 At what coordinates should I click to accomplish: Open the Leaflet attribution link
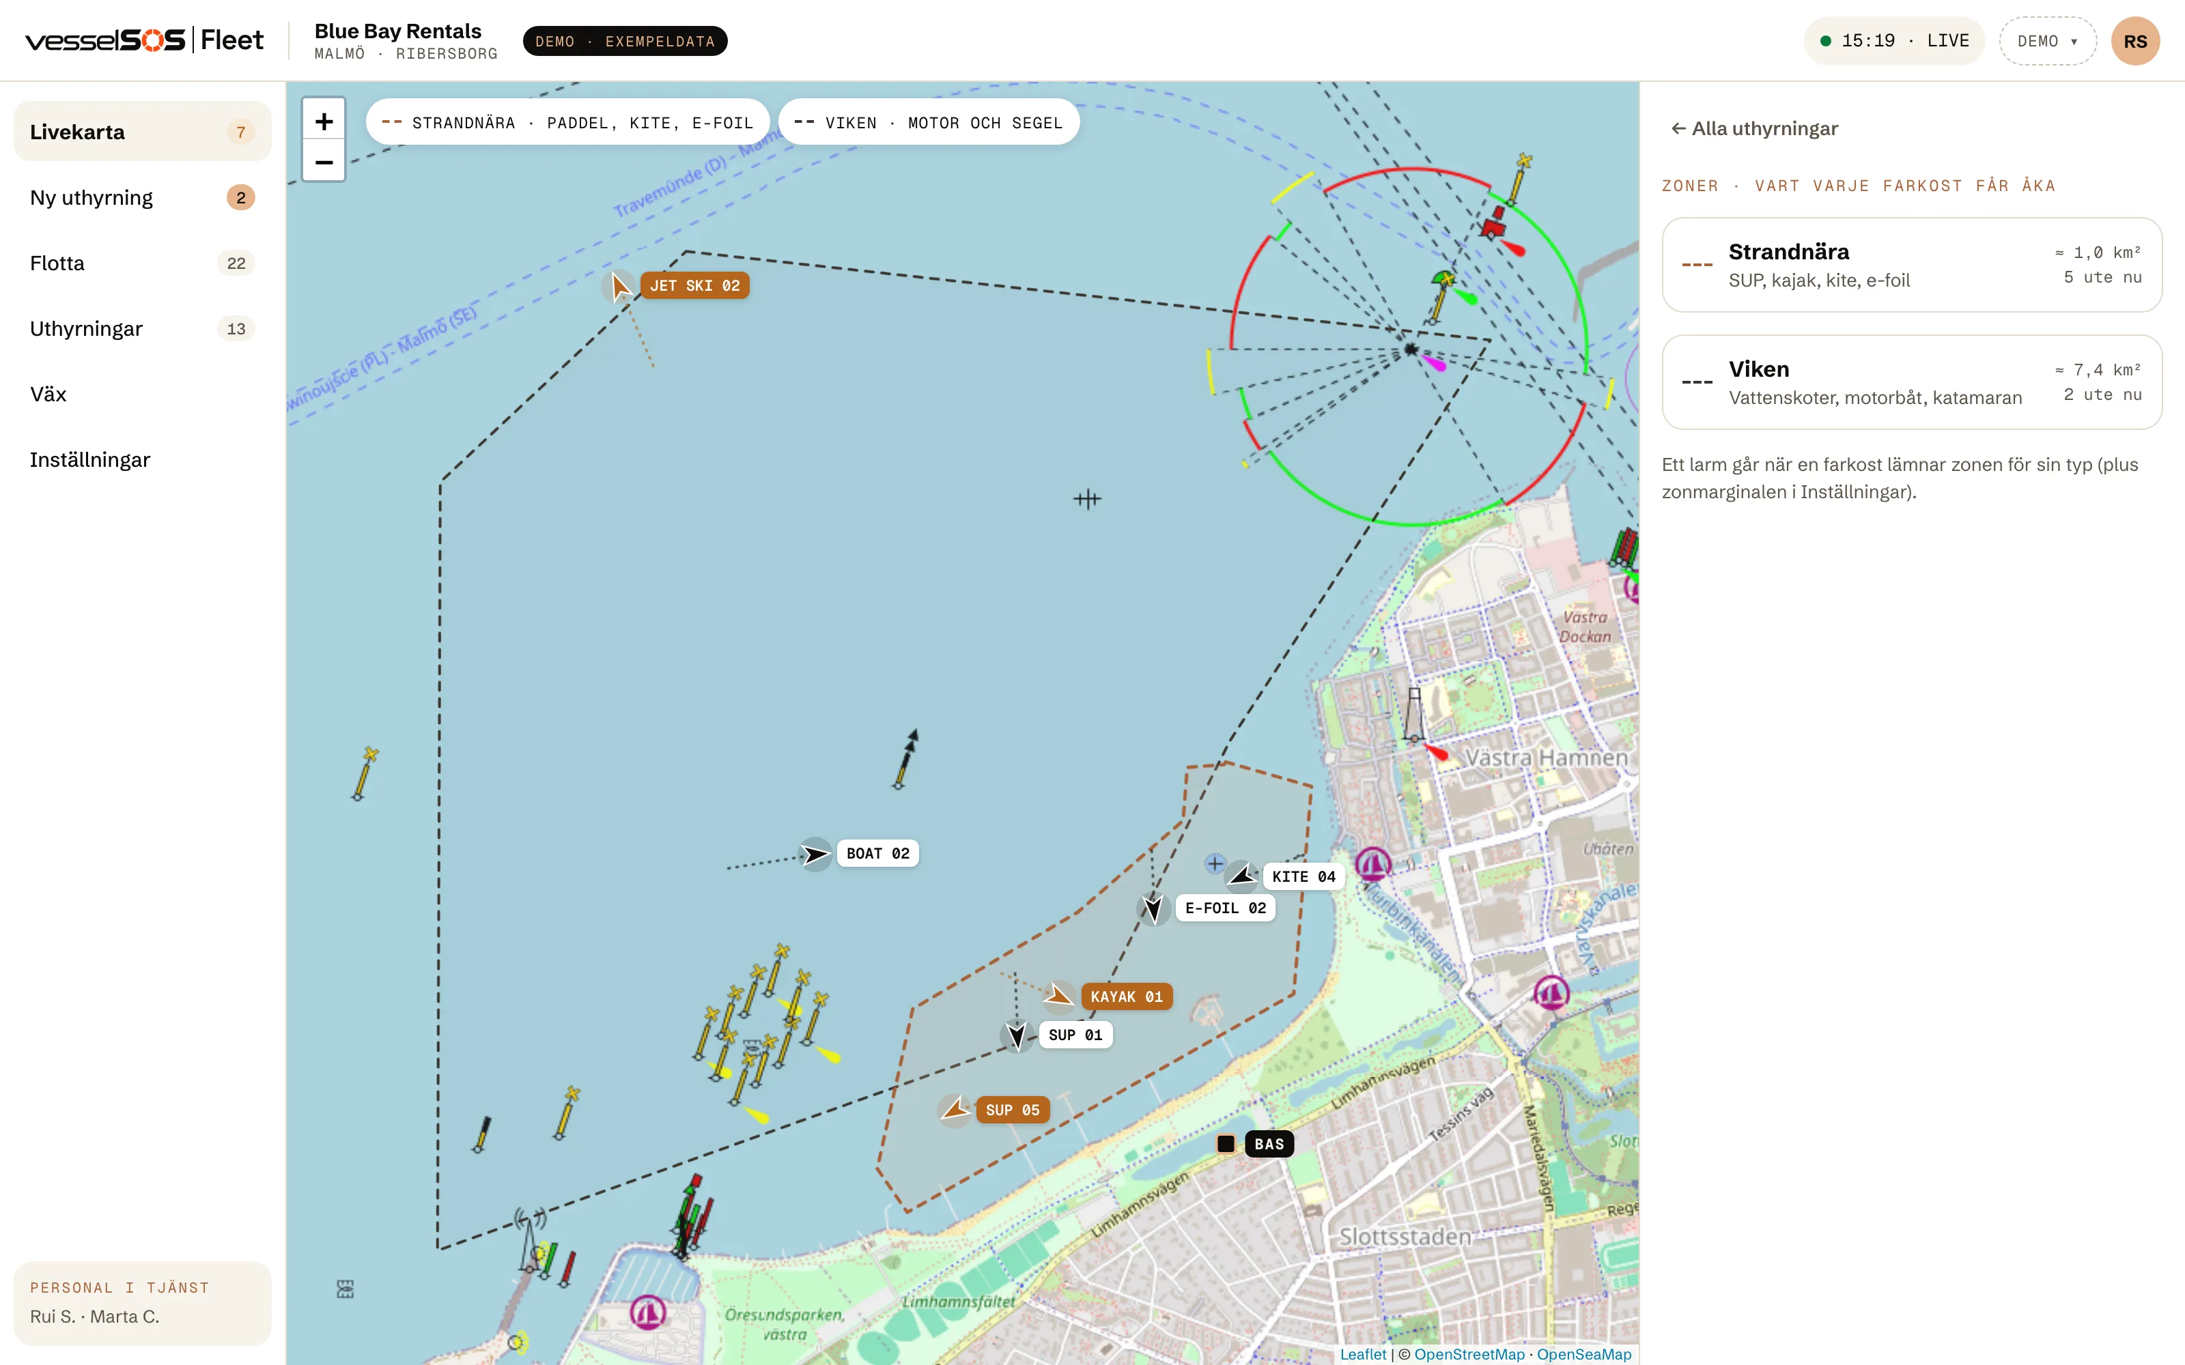(1362, 1354)
